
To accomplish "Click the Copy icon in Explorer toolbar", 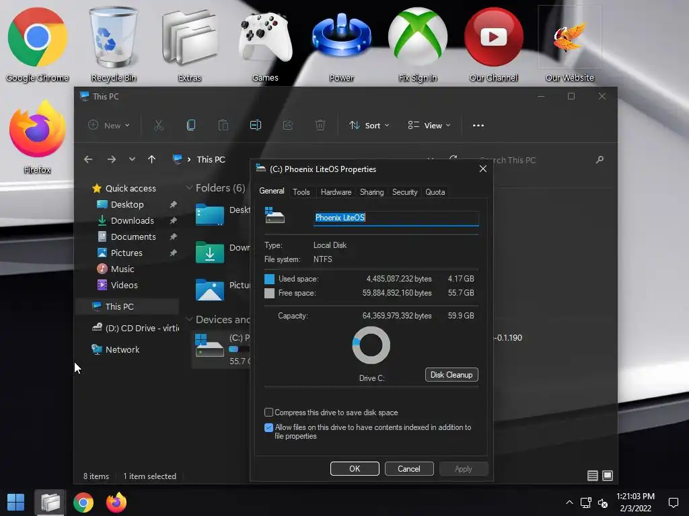I will pos(190,126).
